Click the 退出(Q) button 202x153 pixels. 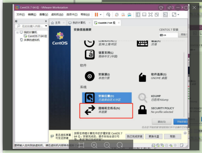pyautogui.click(x=162, y=122)
